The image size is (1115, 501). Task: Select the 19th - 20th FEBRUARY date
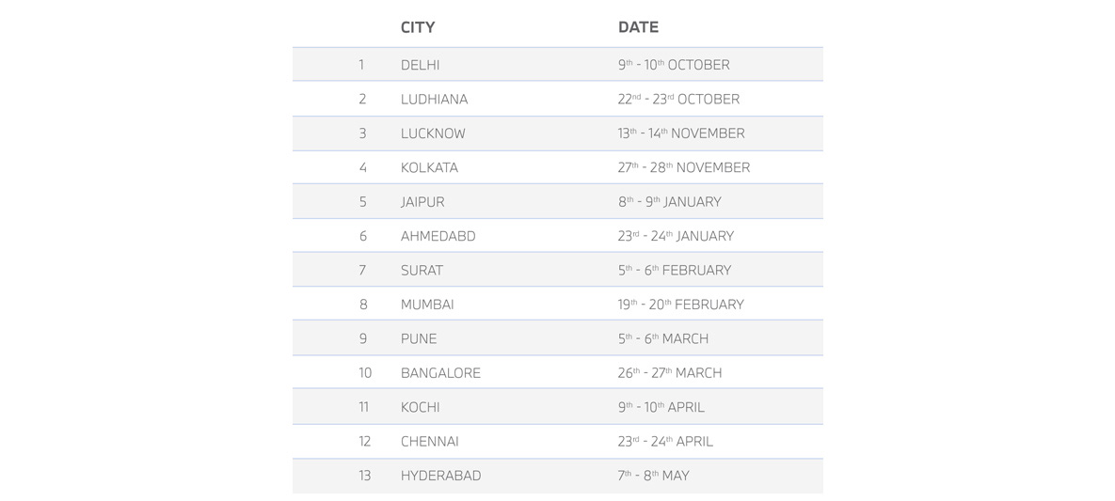coord(680,305)
